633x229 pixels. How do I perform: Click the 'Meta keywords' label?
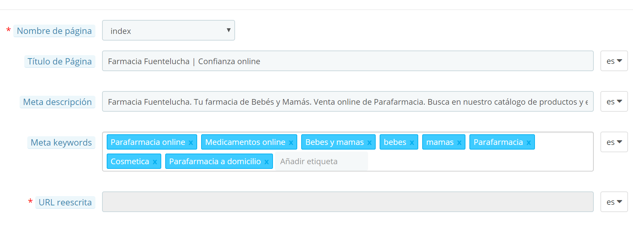tap(61, 143)
